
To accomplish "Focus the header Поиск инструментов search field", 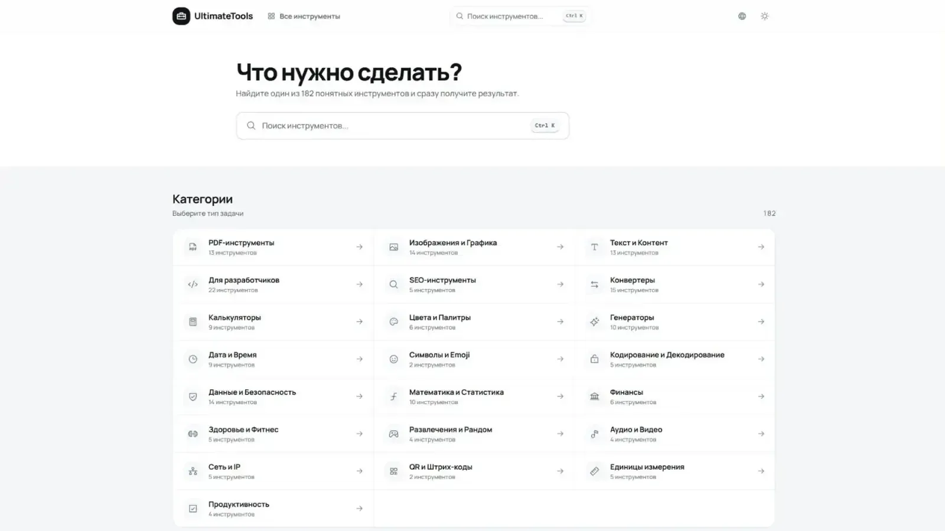I will (x=520, y=16).
